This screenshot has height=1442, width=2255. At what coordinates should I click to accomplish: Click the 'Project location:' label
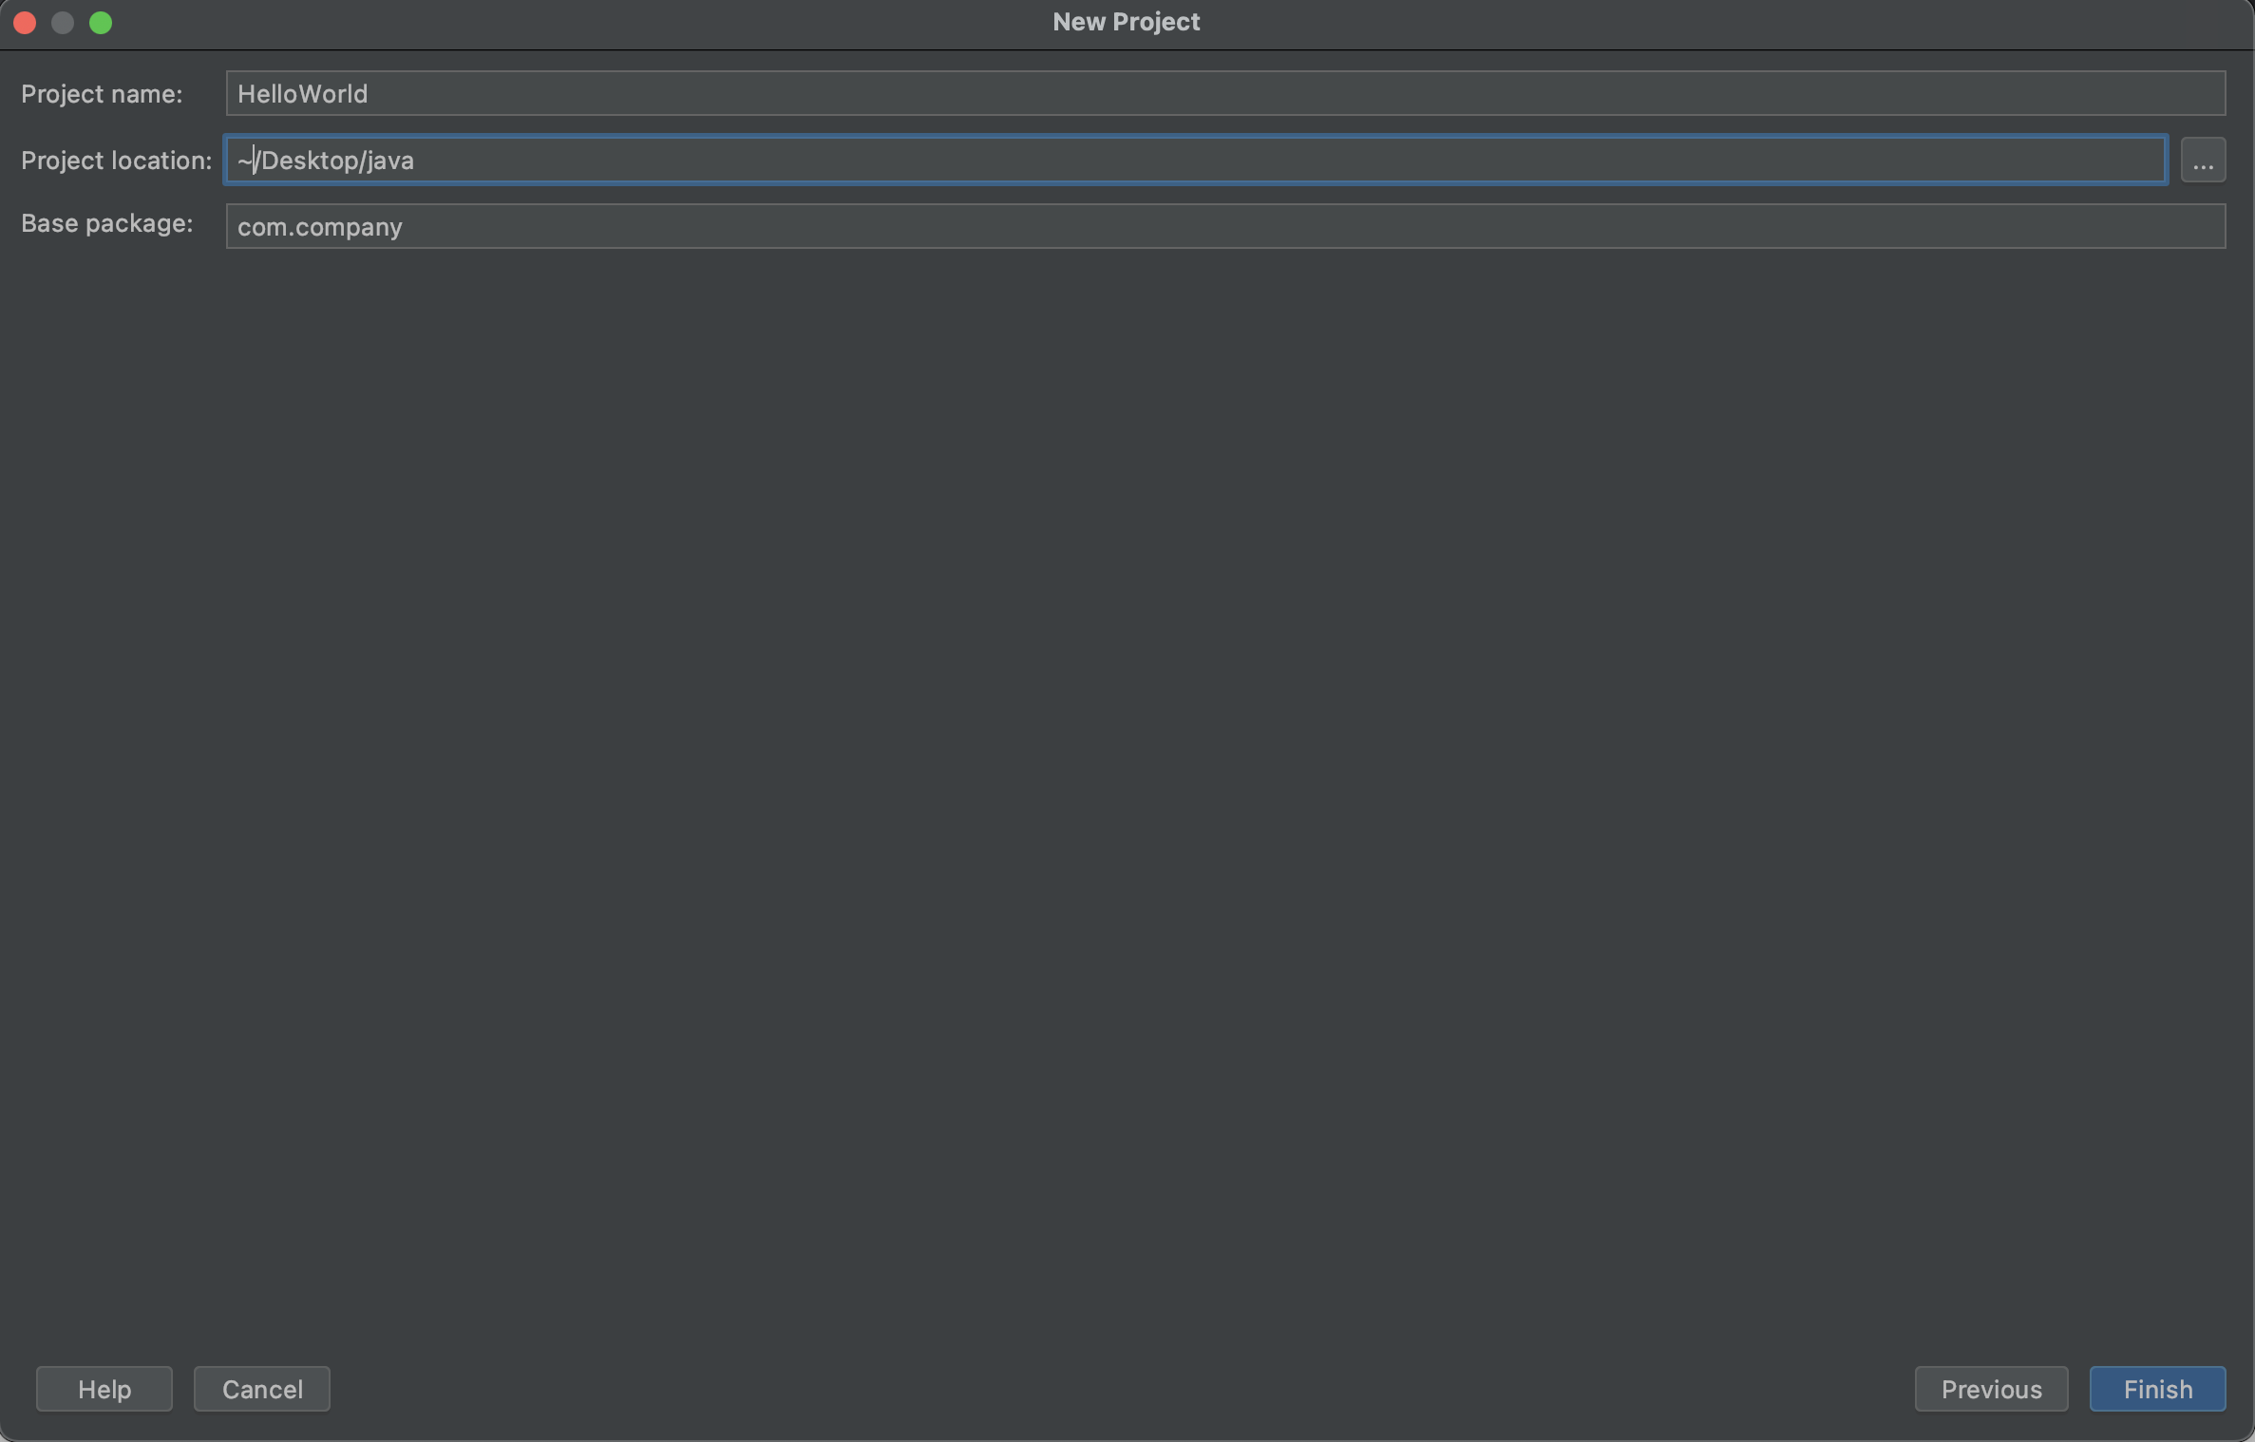pos(116,161)
